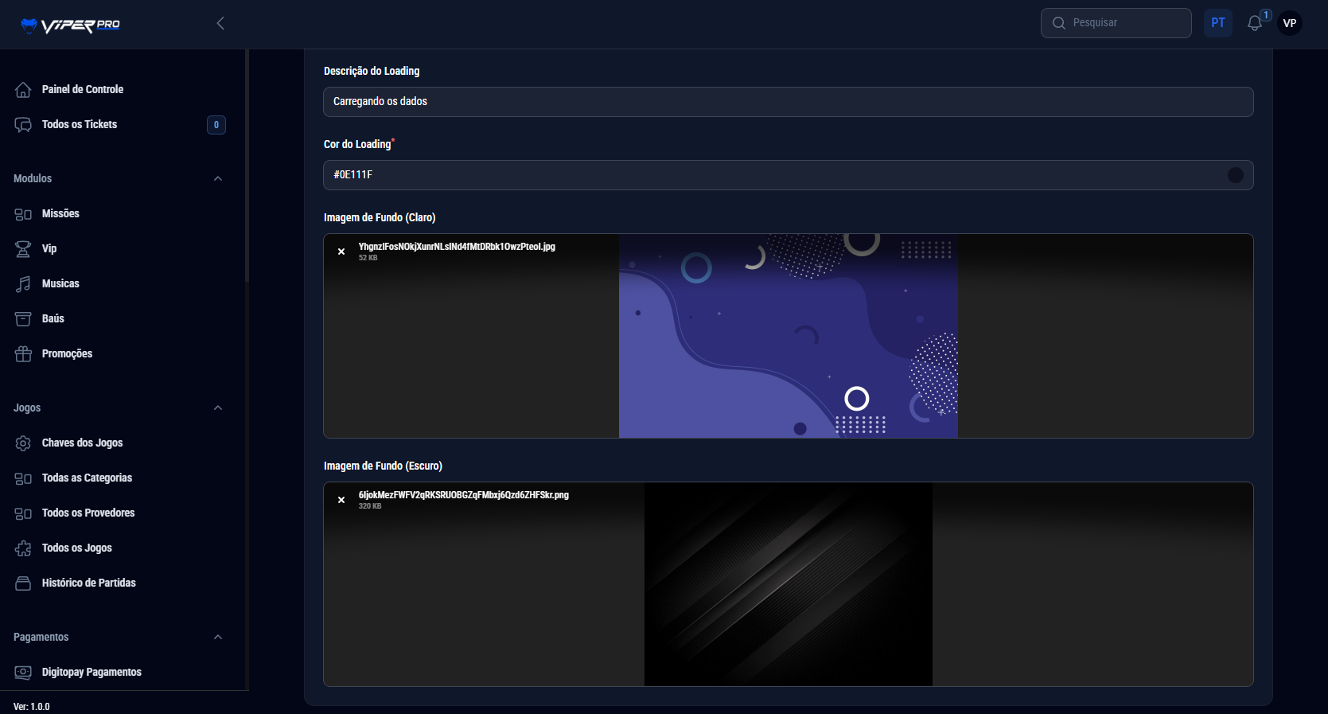
Task: Collapse the sidebar with the arrow
Action: tap(220, 23)
